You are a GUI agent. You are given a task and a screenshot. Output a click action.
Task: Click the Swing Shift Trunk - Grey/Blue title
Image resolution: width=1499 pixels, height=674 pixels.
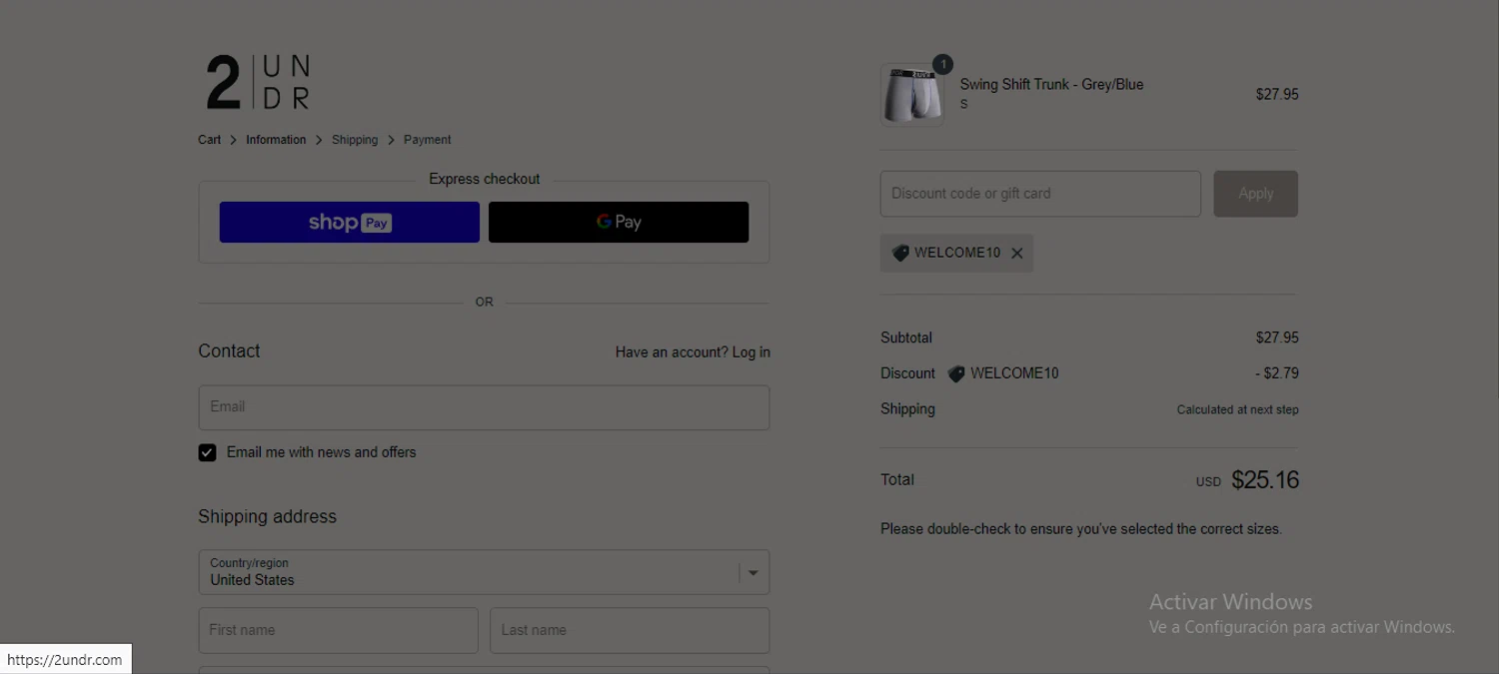point(1051,85)
